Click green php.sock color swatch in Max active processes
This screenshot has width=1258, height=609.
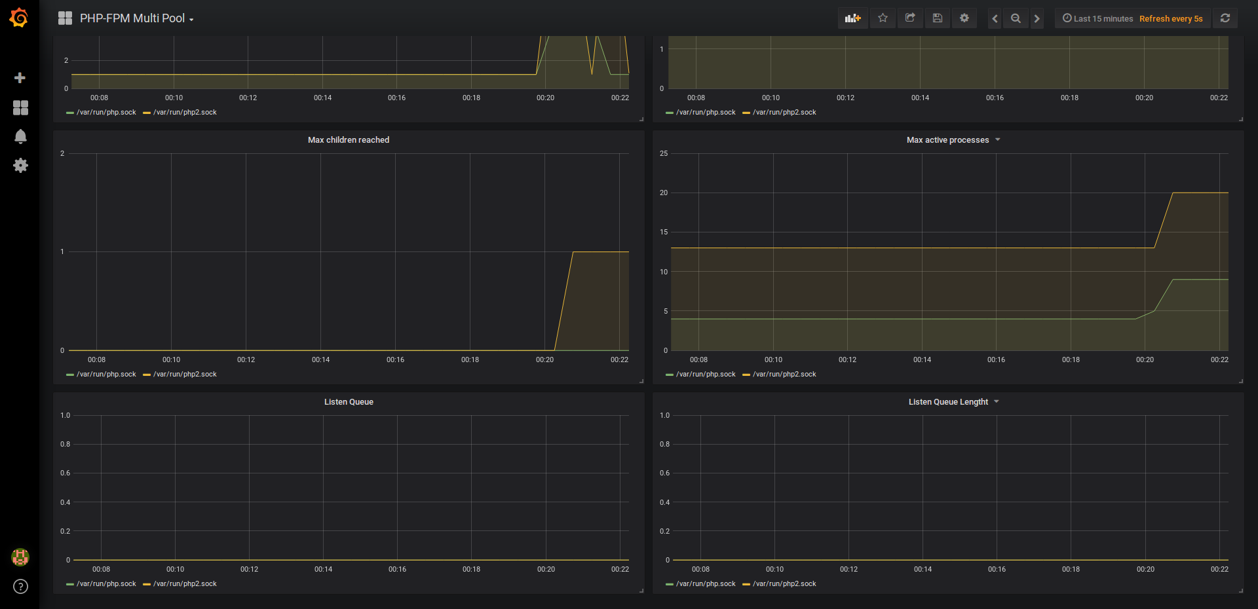click(x=670, y=375)
